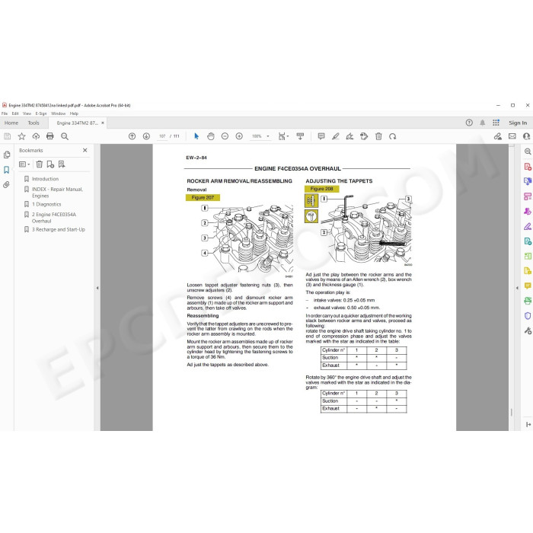
Task: Expand the right pane arrow at bottom
Action: (x=528, y=424)
